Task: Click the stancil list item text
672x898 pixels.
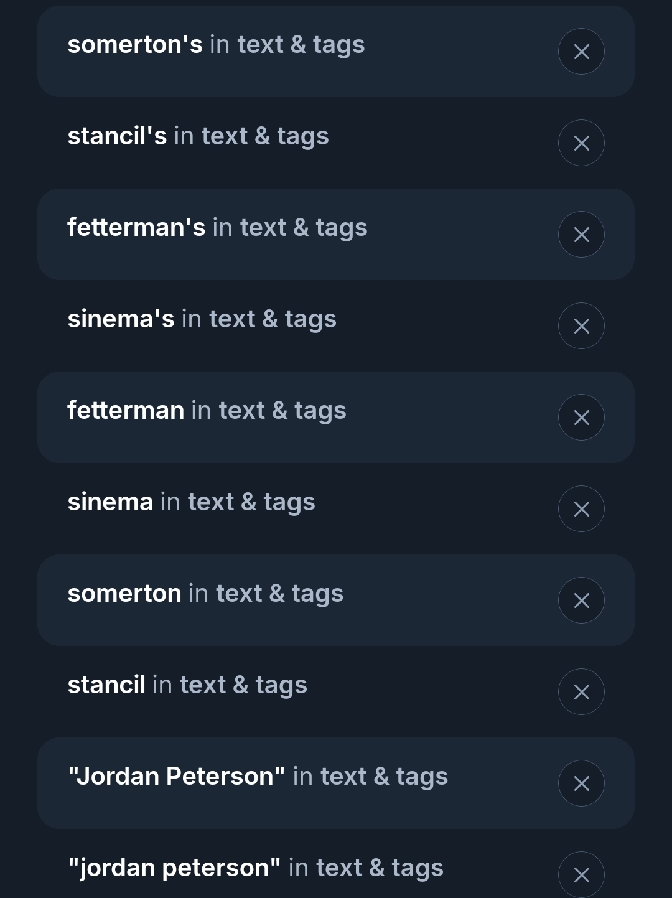Action: pyautogui.click(x=187, y=685)
